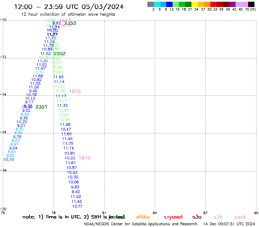259x227 pixels.
Task: Click the black swatch ending the color scale
Action: 251,4
